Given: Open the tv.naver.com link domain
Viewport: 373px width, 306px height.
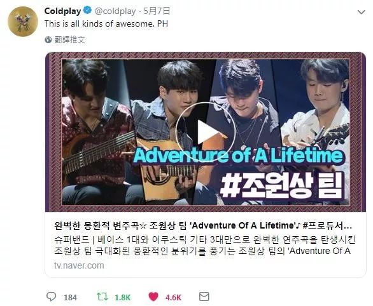Looking at the screenshot, I should [79, 265].
